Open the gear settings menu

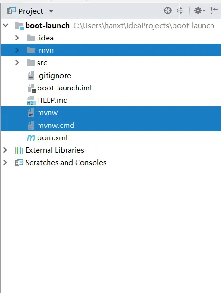pyautogui.click(x=200, y=10)
